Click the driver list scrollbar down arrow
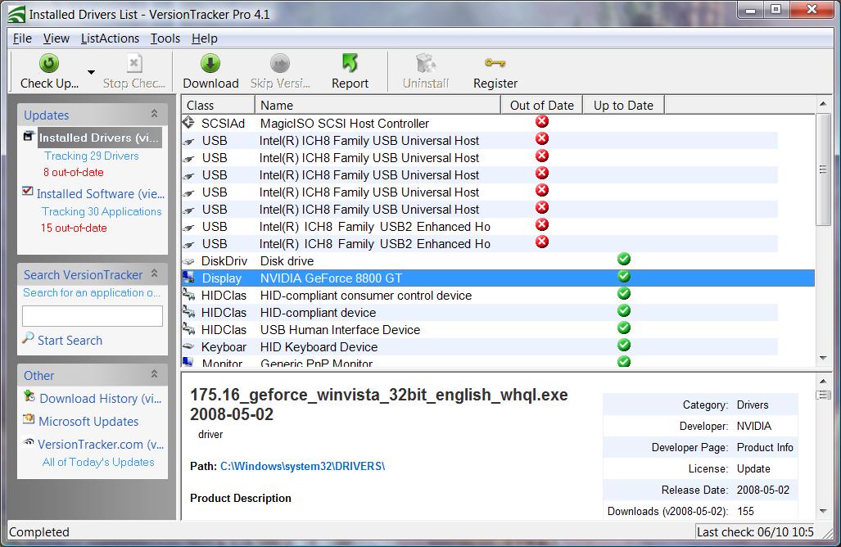The width and height of the screenshot is (841, 547). (823, 358)
